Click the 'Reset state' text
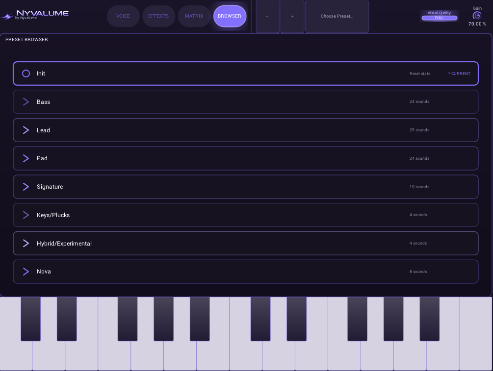Image resolution: width=493 pixels, height=371 pixels. click(x=420, y=74)
